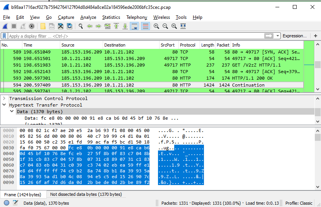Click the save capture file icon
Image resolution: width=321 pixels, height=207 pixels.
pyautogui.click(x=52, y=26)
